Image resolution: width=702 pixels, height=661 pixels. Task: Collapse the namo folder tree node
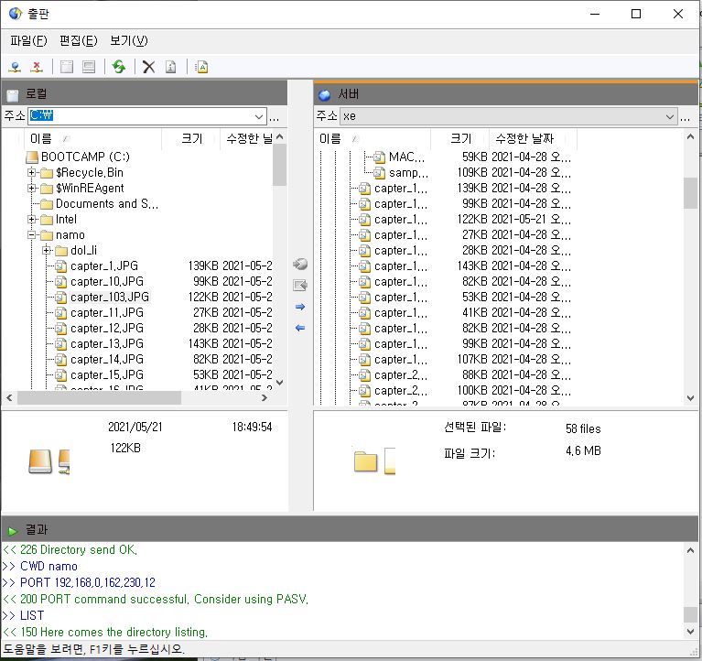[x=32, y=235]
